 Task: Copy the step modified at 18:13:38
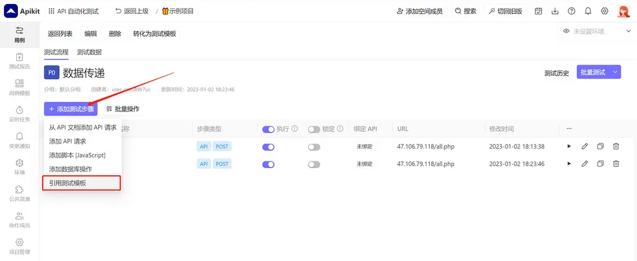pyautogui.click(x=600, y=146)
